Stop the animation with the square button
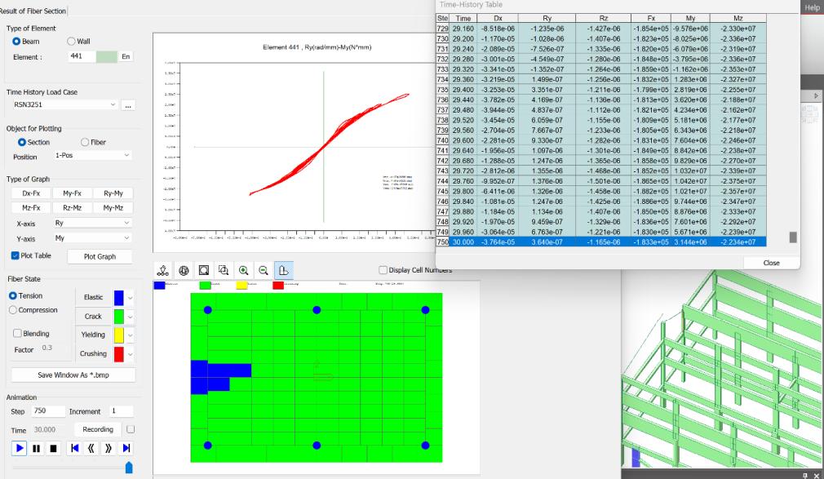The image size is (824, 479). point(53,448)
